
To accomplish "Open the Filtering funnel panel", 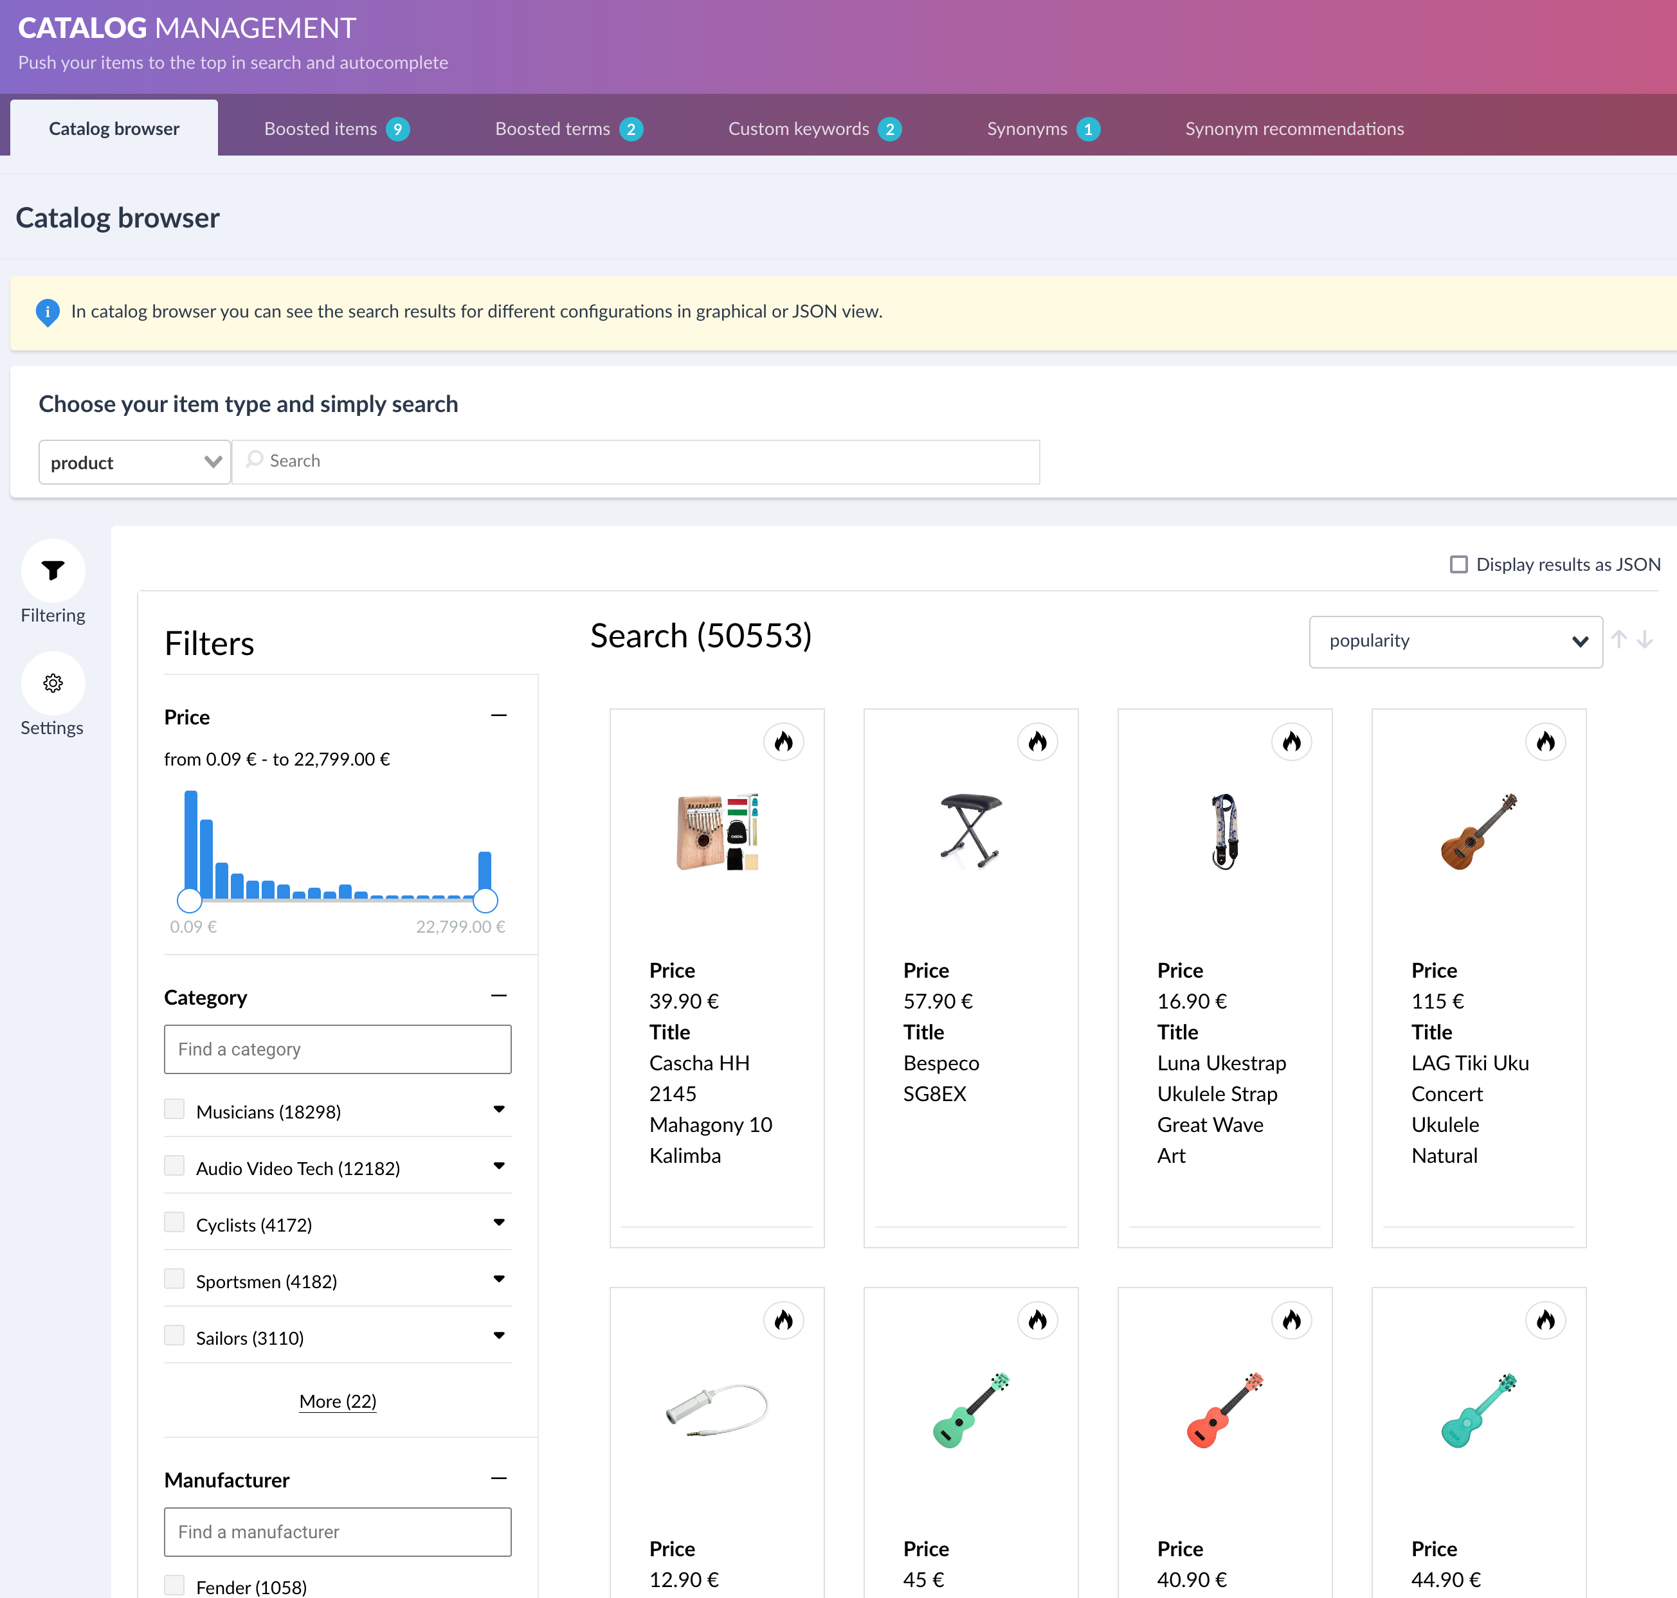I will [x=53, y=570].
